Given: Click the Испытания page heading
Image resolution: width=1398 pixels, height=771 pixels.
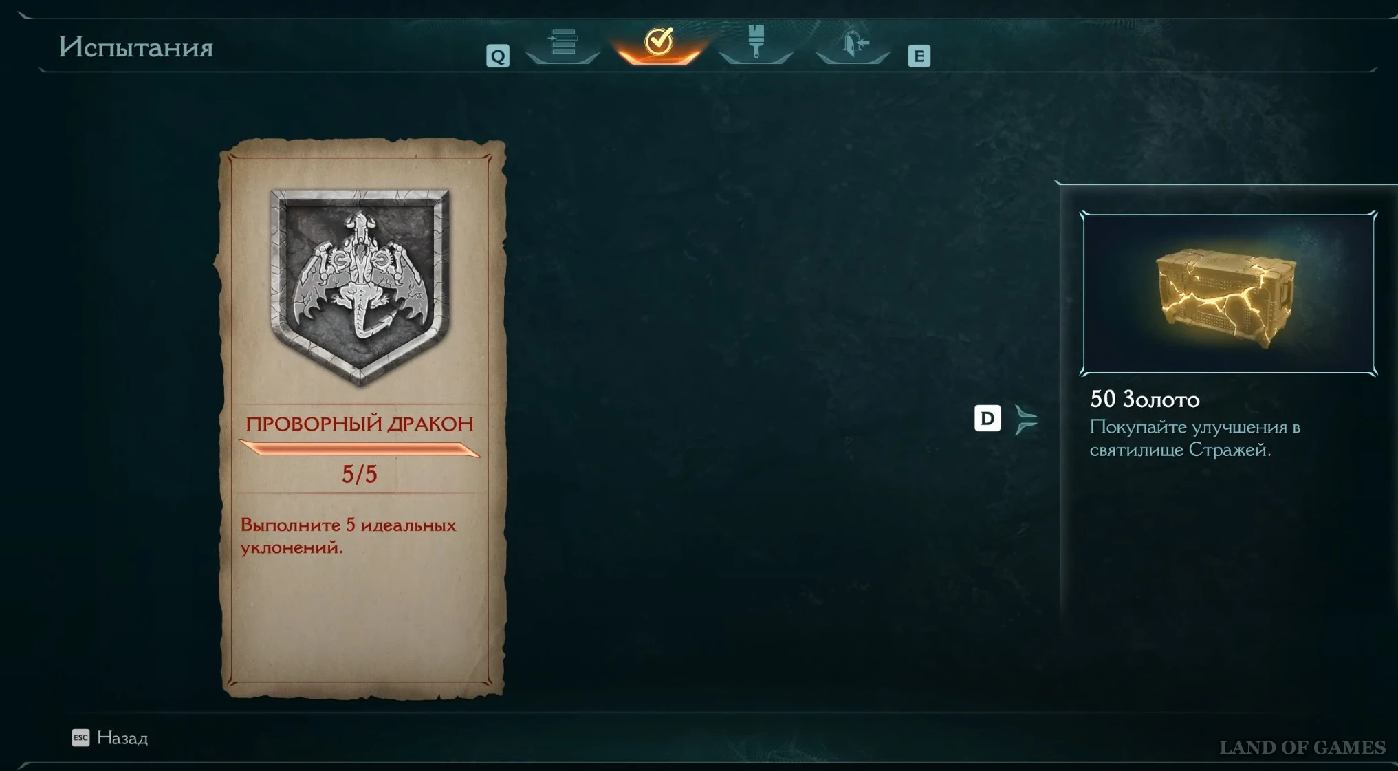Looking at the screenshot, I should pos(136,47).
